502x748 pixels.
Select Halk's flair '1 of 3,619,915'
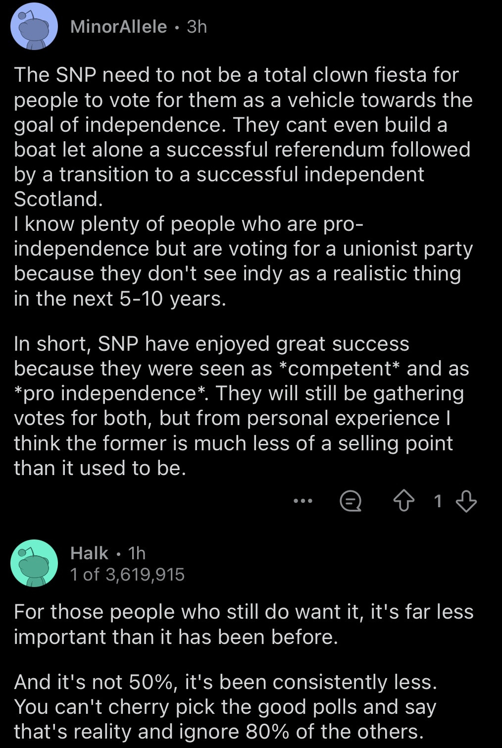127,574
